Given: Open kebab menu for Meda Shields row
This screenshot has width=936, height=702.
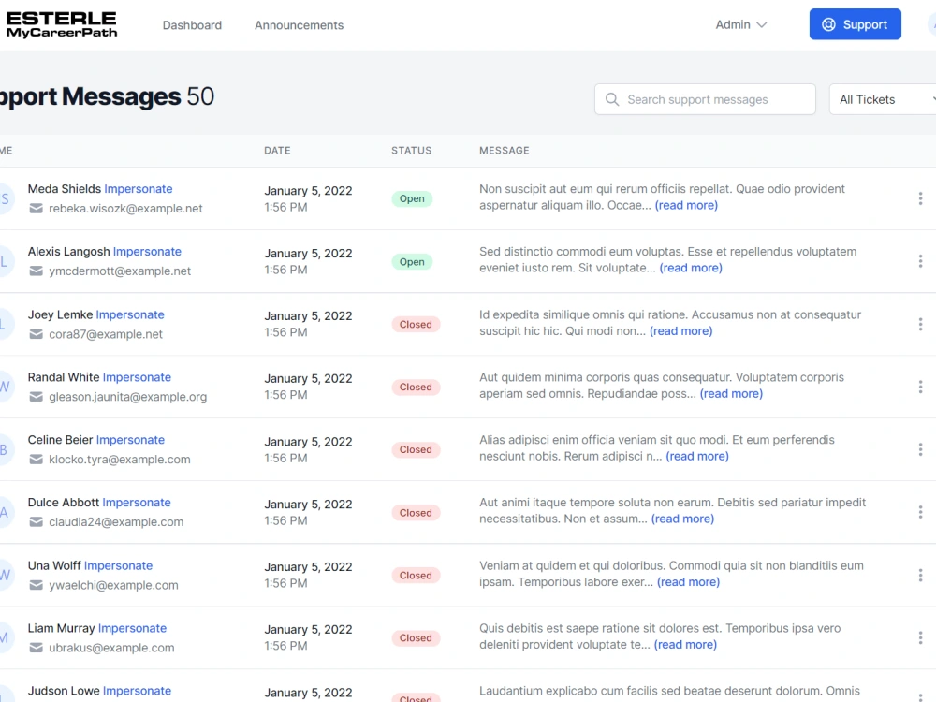Looking at the screenshot, I should [x=920, y=198].
